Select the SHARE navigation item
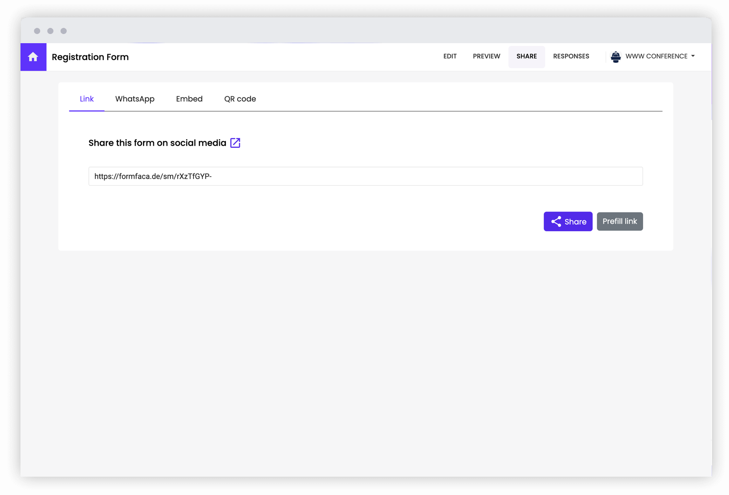 [x=527, y=56]
